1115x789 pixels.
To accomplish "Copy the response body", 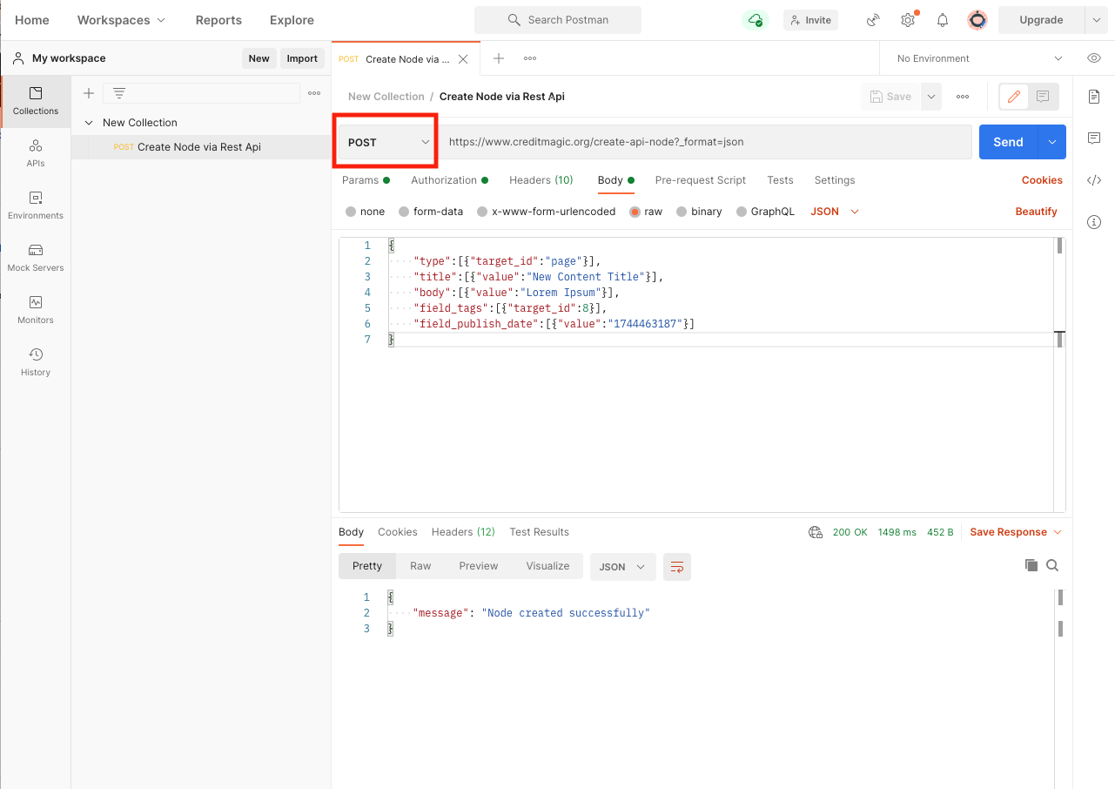I will 1030,565.
